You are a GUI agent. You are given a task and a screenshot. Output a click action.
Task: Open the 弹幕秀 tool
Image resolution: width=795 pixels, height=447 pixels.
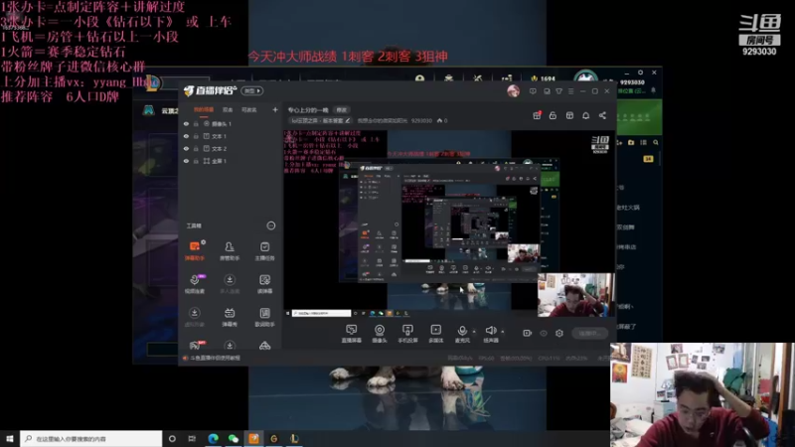click(x=230, y=317)
